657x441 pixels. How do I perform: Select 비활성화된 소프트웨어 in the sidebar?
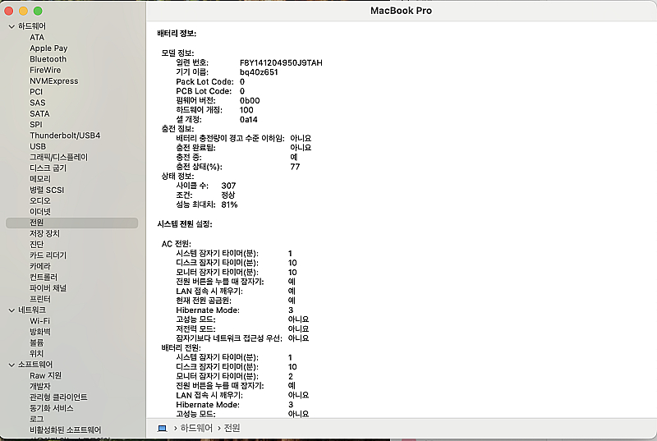(x=66, y=430)
